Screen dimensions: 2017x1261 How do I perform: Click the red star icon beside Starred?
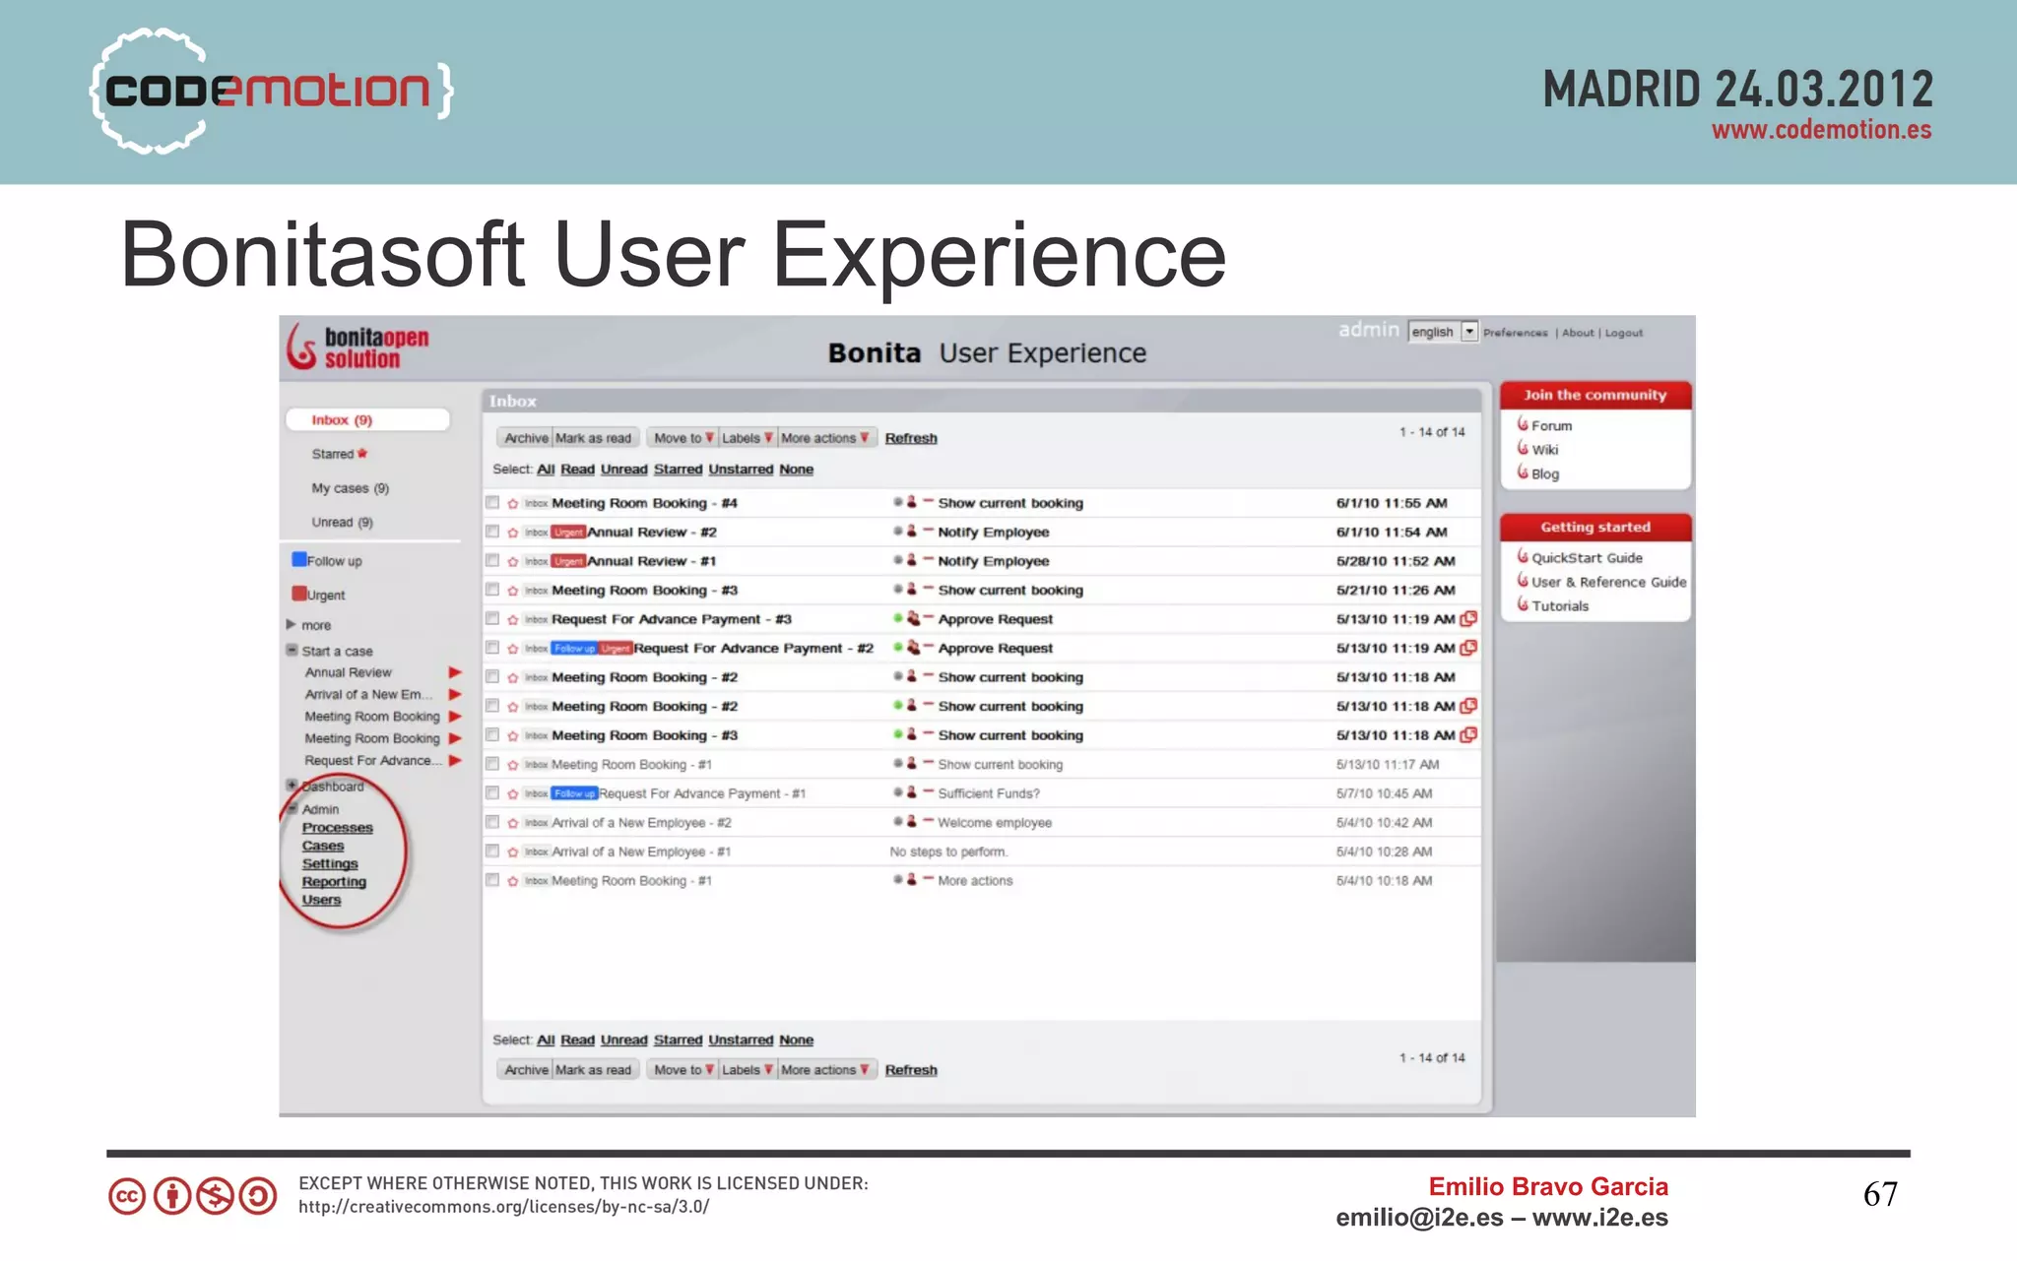pyautogui.click(x=362, y=454)
